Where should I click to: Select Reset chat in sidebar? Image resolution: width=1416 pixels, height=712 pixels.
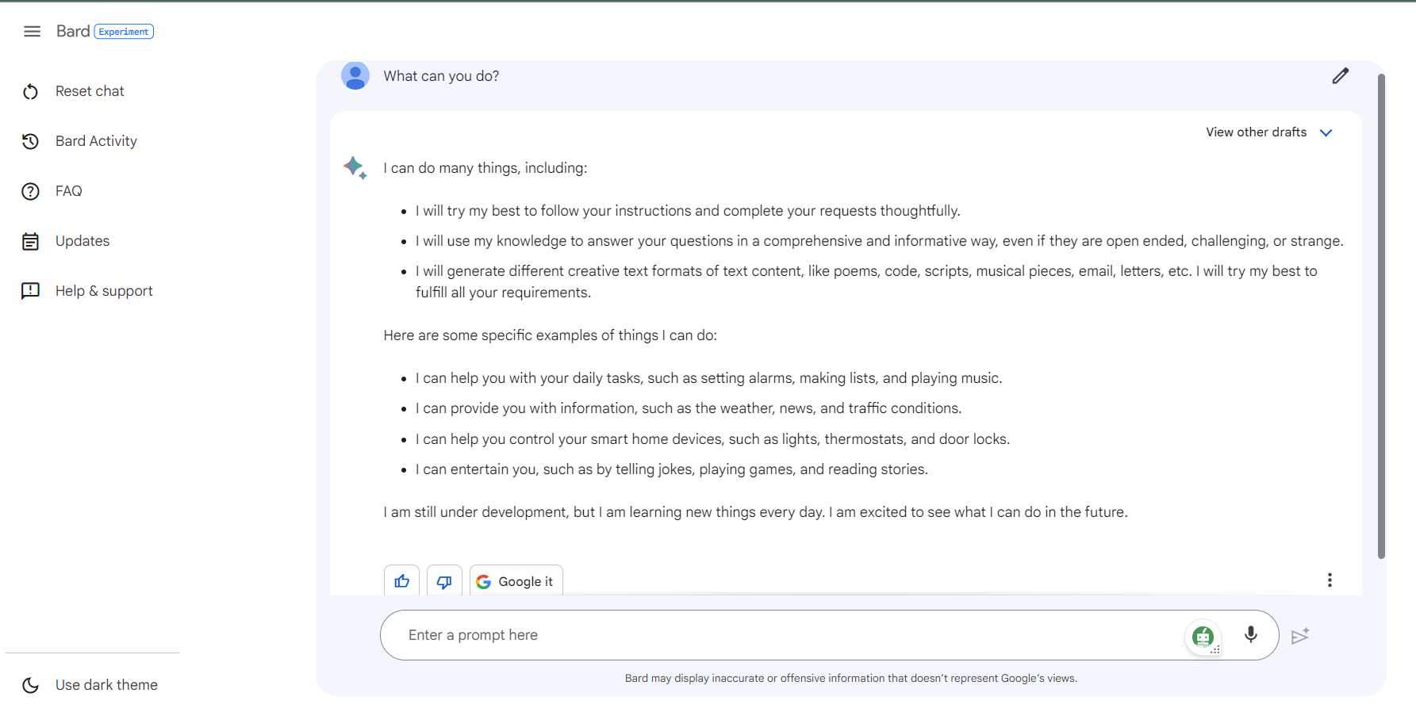90,91
